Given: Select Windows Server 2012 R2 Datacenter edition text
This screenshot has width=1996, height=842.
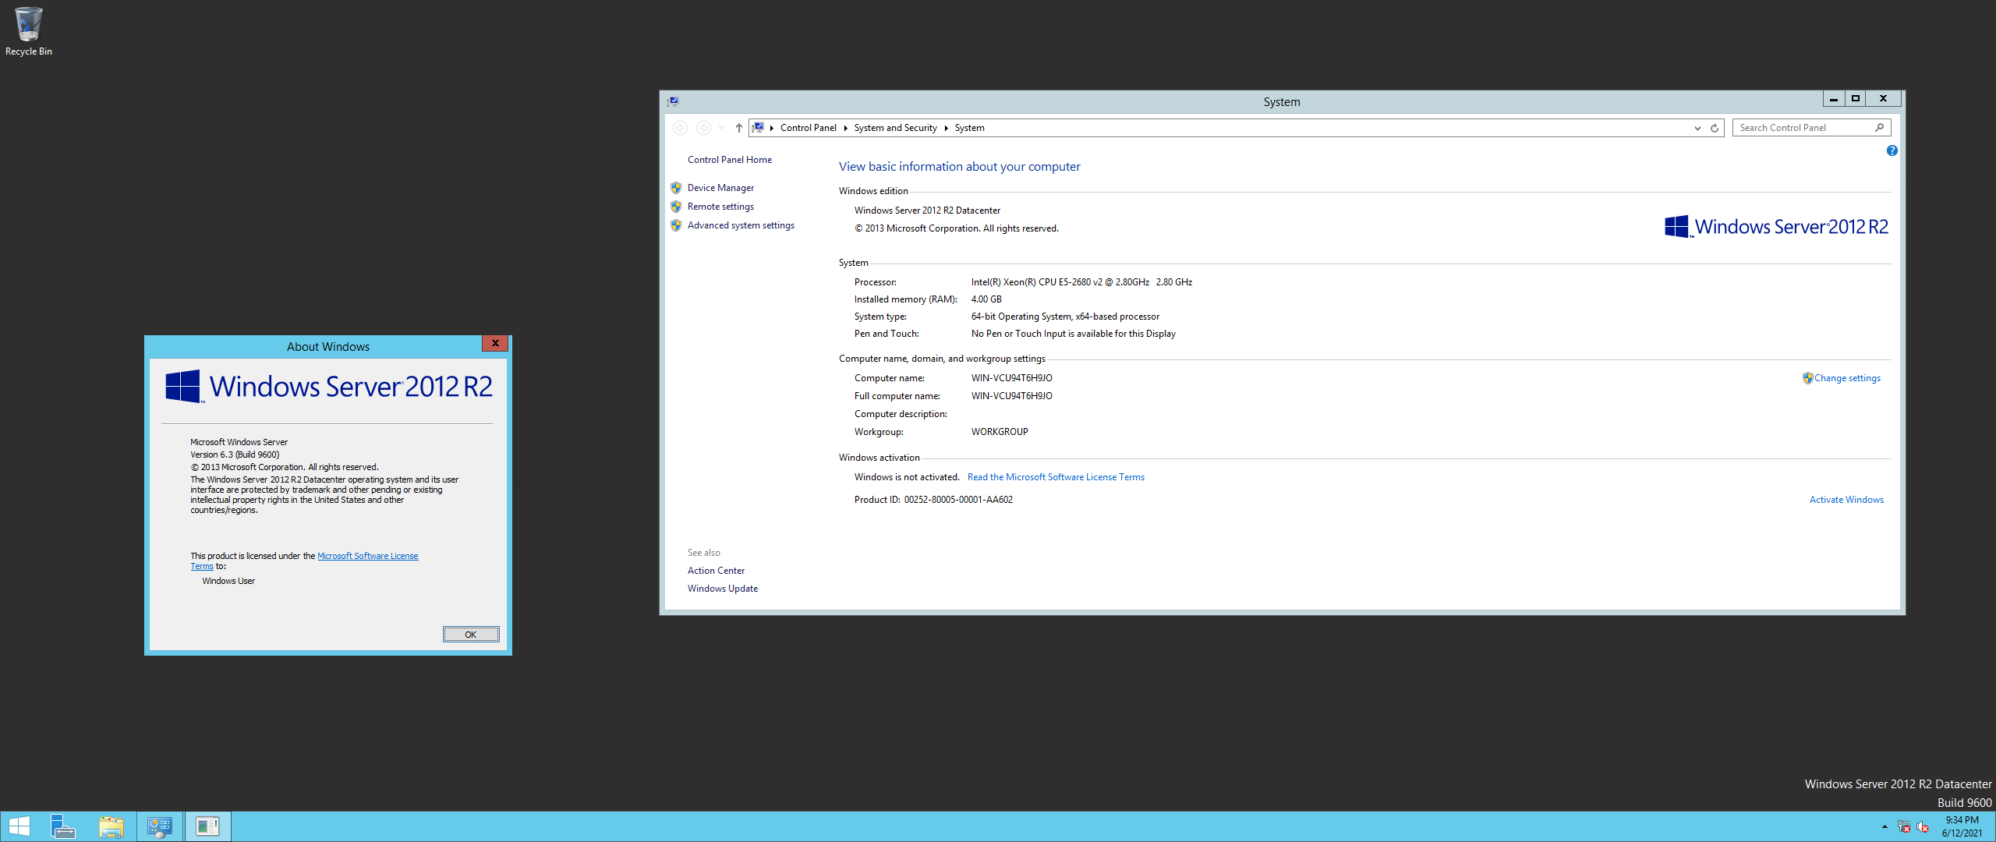Looking at the screenshot, I should pos(927,210).
